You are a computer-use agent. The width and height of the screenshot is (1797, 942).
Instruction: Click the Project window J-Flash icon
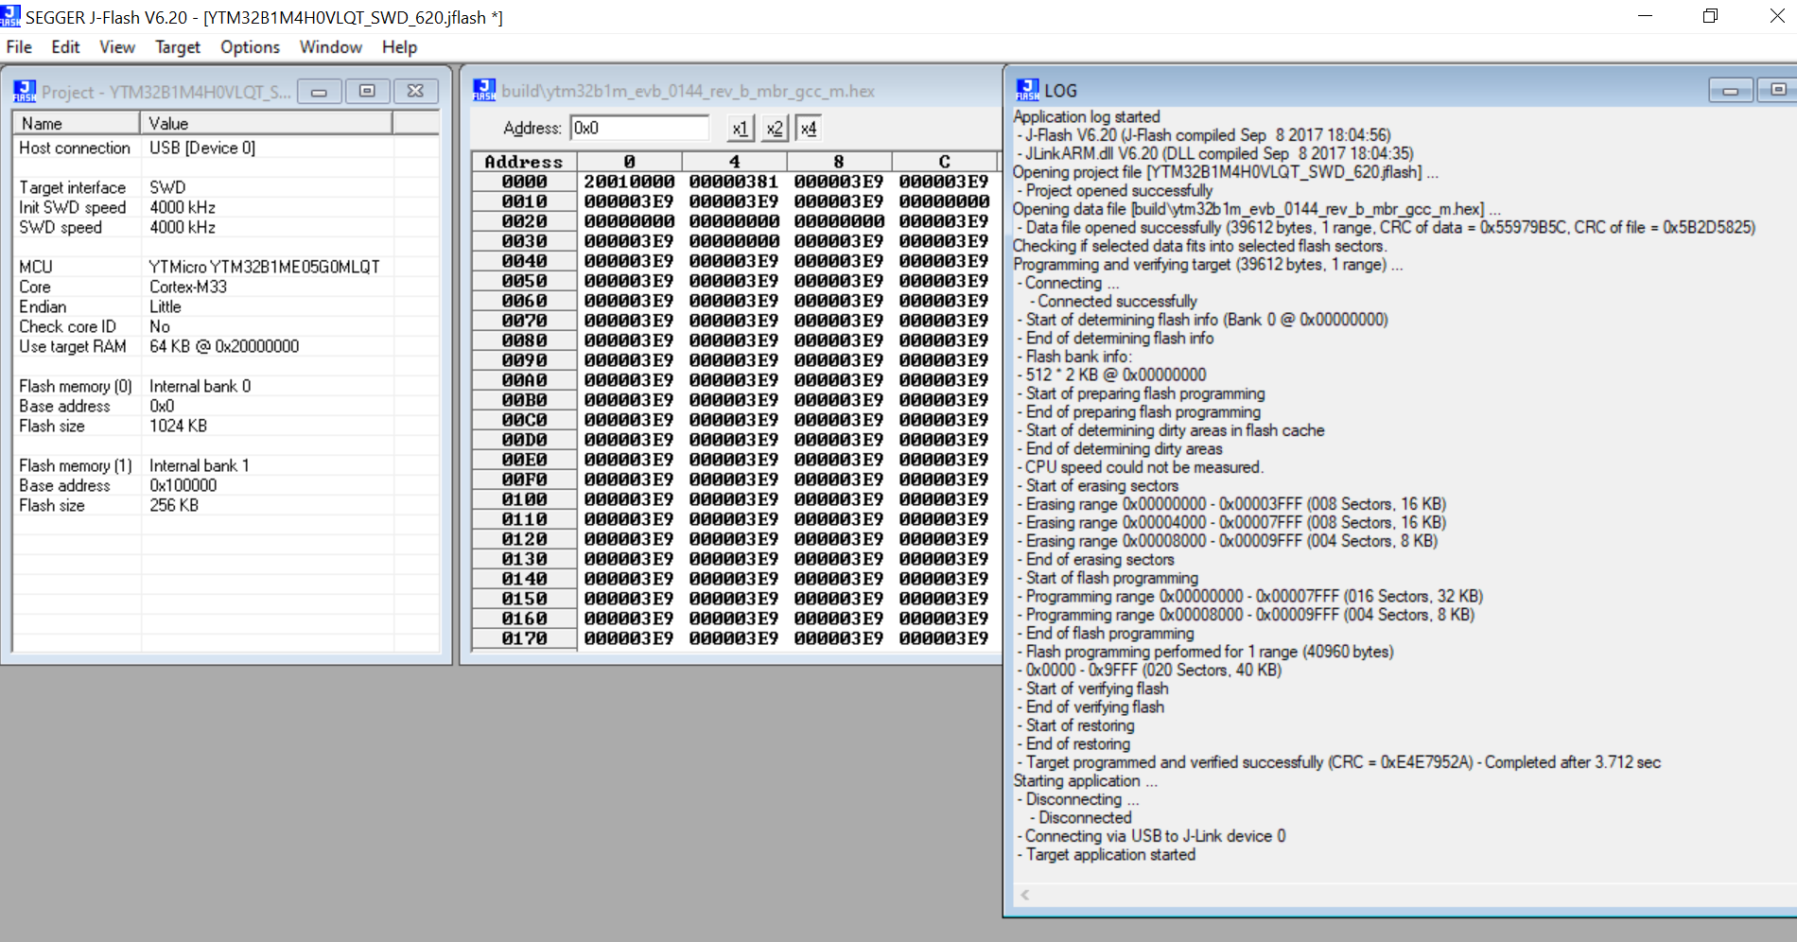pyautogui.click(x=24, y=91)
